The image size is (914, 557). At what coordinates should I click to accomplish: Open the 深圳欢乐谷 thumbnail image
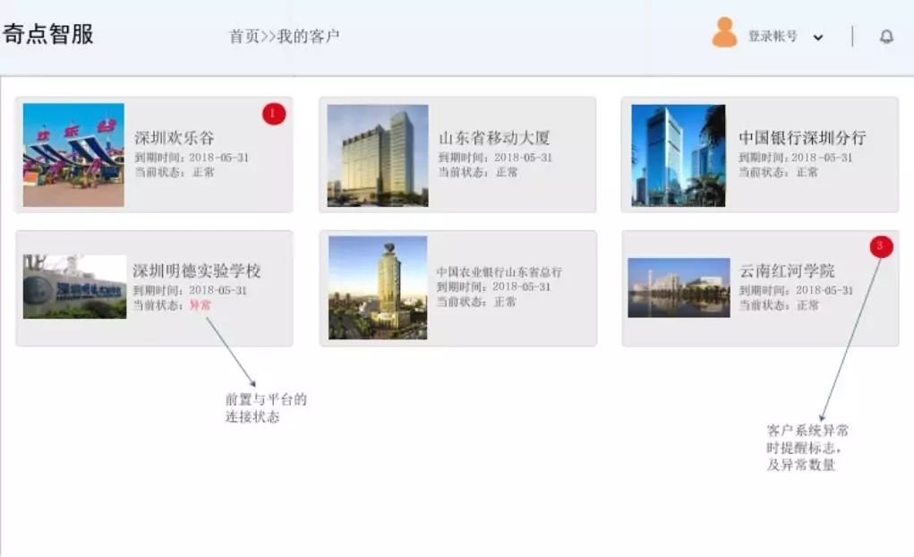tap(73, 155)
